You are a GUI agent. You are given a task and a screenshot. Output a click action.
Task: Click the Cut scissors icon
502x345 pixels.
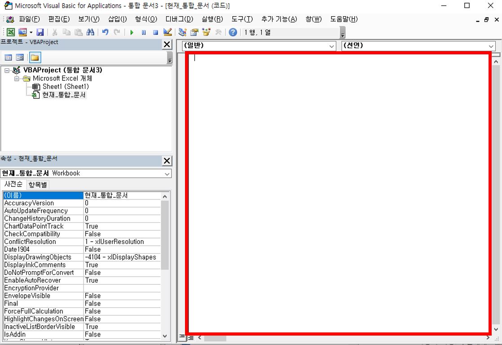[x=55, y=32]
